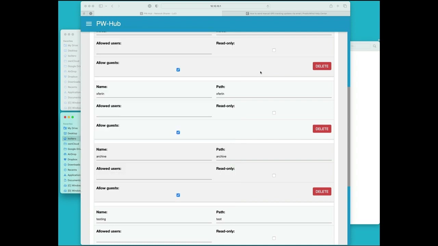
Task: Select Google Drive in front Finder sidebar
Action: tap(72, 149)
